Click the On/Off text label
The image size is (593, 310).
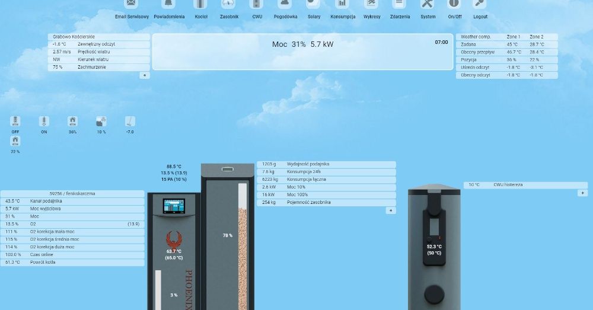455,17
